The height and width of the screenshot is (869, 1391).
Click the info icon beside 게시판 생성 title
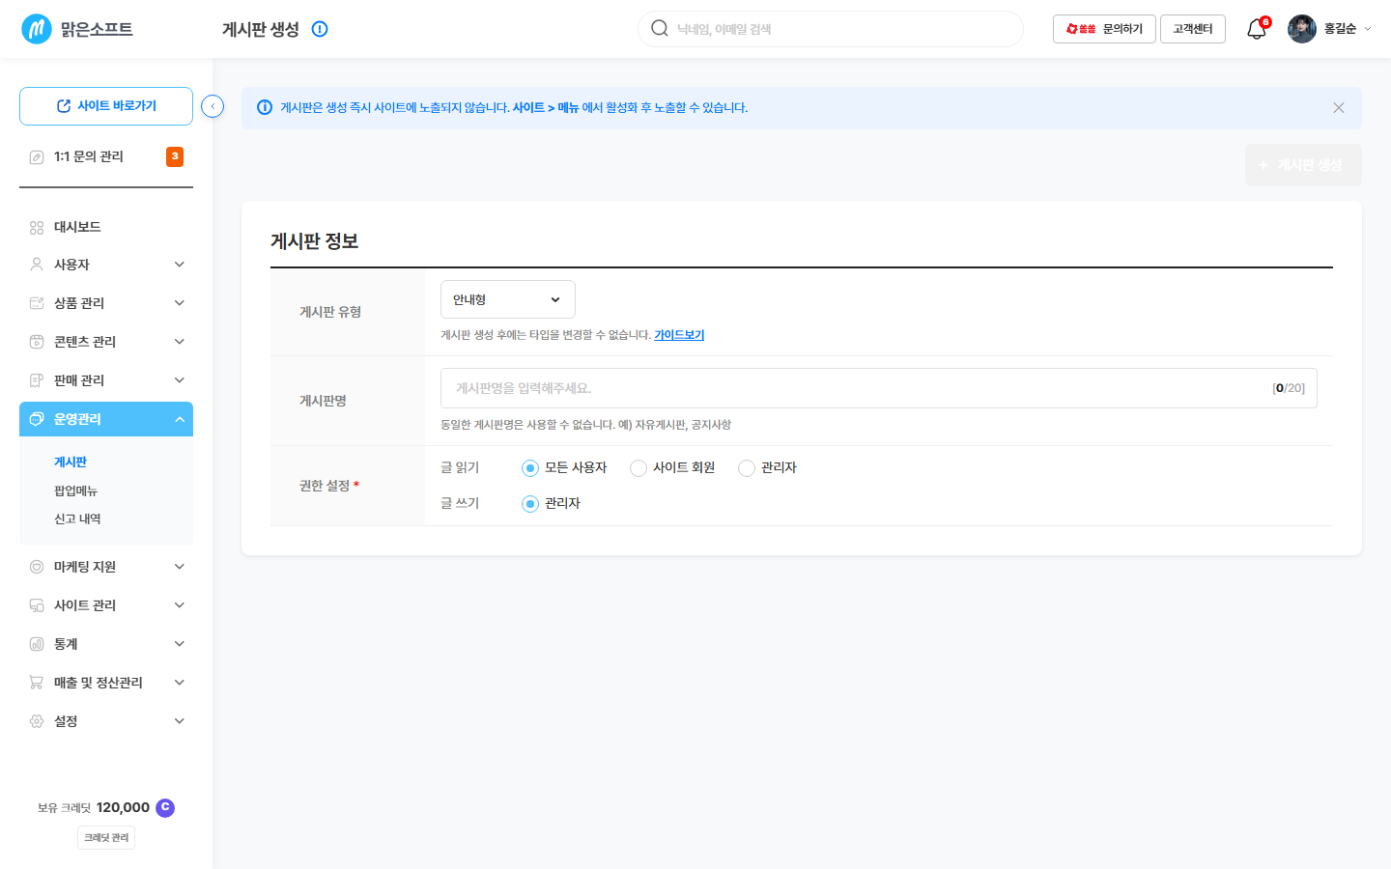(x=320, y=29)
